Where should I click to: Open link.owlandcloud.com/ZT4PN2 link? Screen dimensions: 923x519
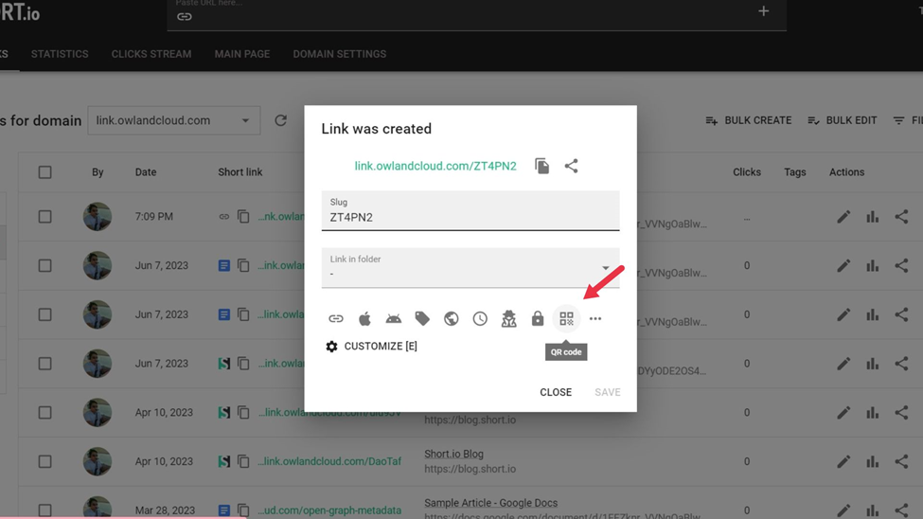435,166
